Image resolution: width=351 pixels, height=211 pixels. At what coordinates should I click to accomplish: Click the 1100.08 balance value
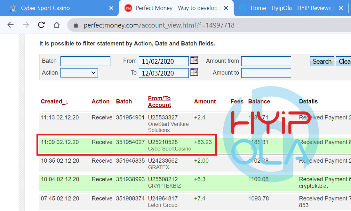pyautogui.click(x=258, y=179)
